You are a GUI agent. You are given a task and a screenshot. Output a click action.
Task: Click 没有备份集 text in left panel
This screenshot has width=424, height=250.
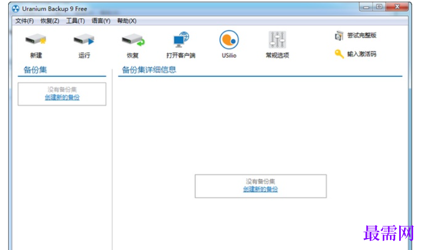(x=62, y=90)
